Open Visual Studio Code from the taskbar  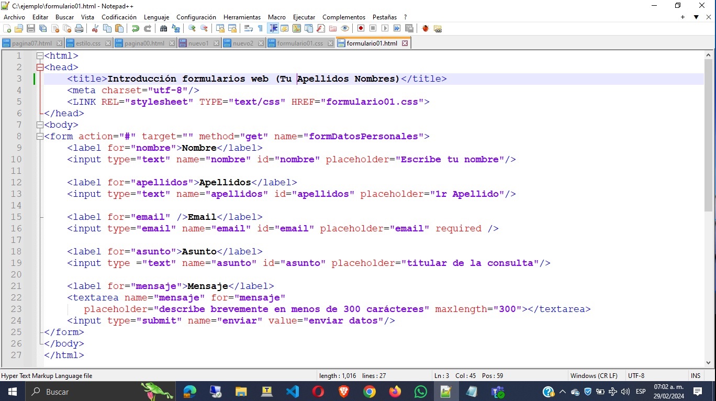293,392
